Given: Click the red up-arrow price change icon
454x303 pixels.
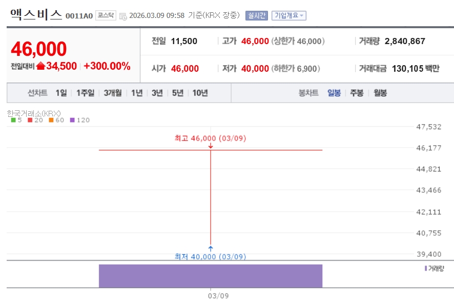Looking at the screenshot, I should tap(41, 66).
